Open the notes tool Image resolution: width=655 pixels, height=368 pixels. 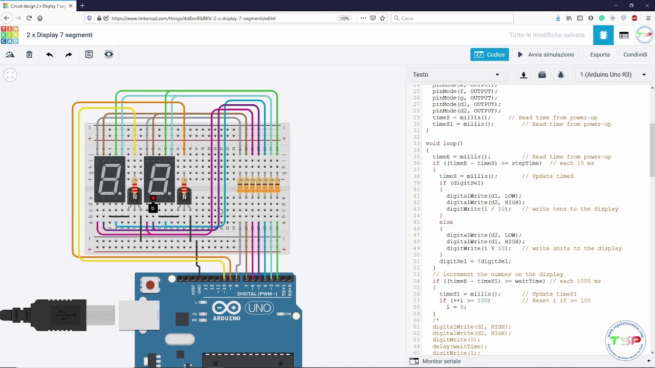(89, 55)
